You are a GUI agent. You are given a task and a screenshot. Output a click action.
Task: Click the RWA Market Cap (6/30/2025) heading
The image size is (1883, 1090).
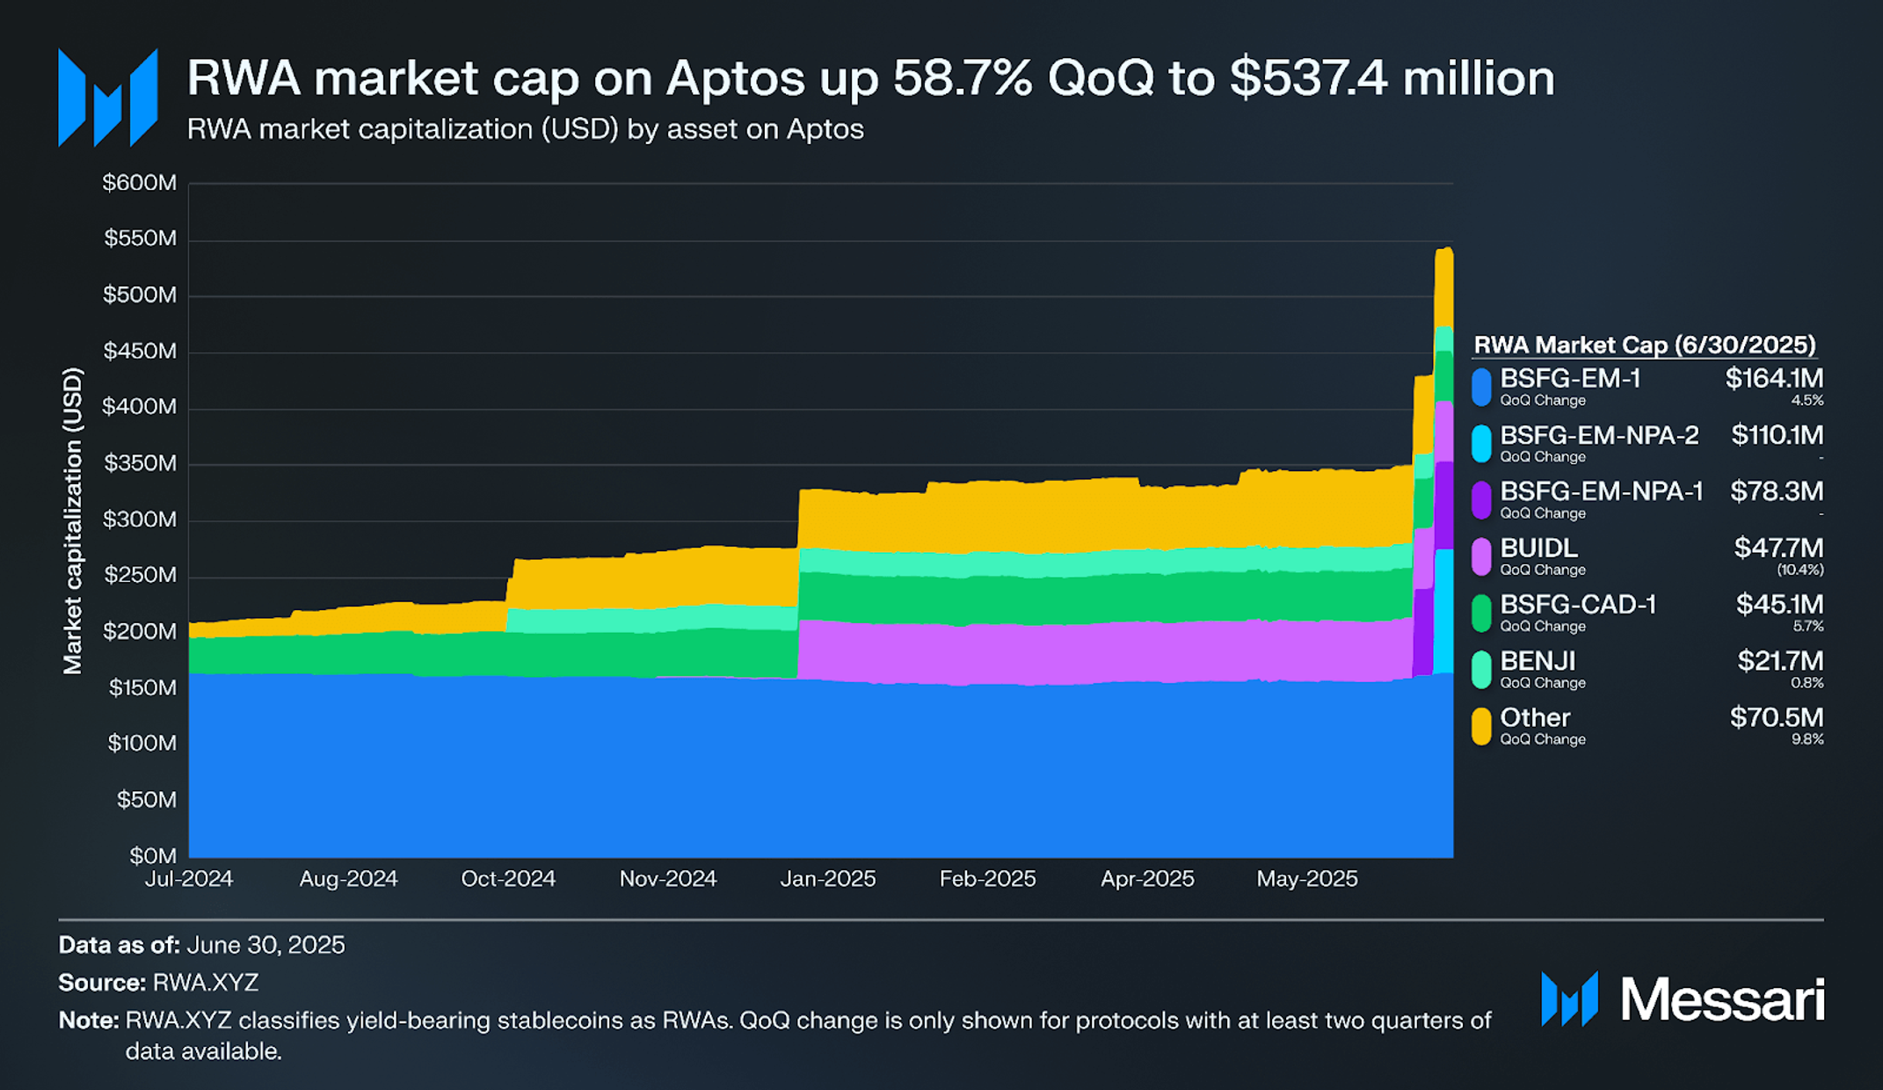tap(1644, 345)
